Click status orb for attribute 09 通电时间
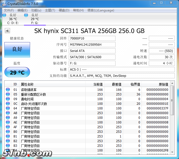The height and width of the screenshot is (159, 179). [8, 99]
